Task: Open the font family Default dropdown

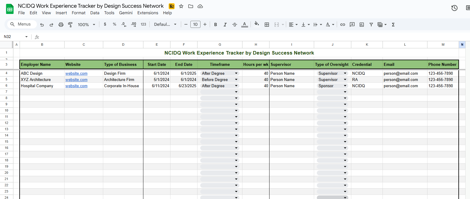Action: point(165,24)
